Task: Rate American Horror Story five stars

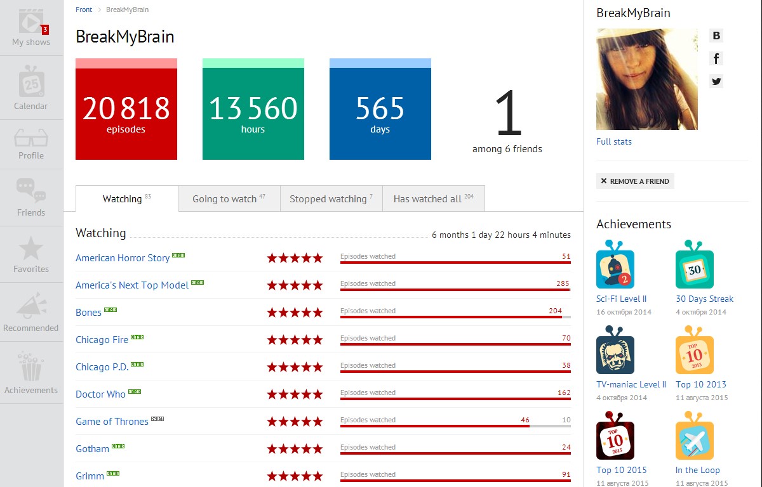Action: [295, 257]
